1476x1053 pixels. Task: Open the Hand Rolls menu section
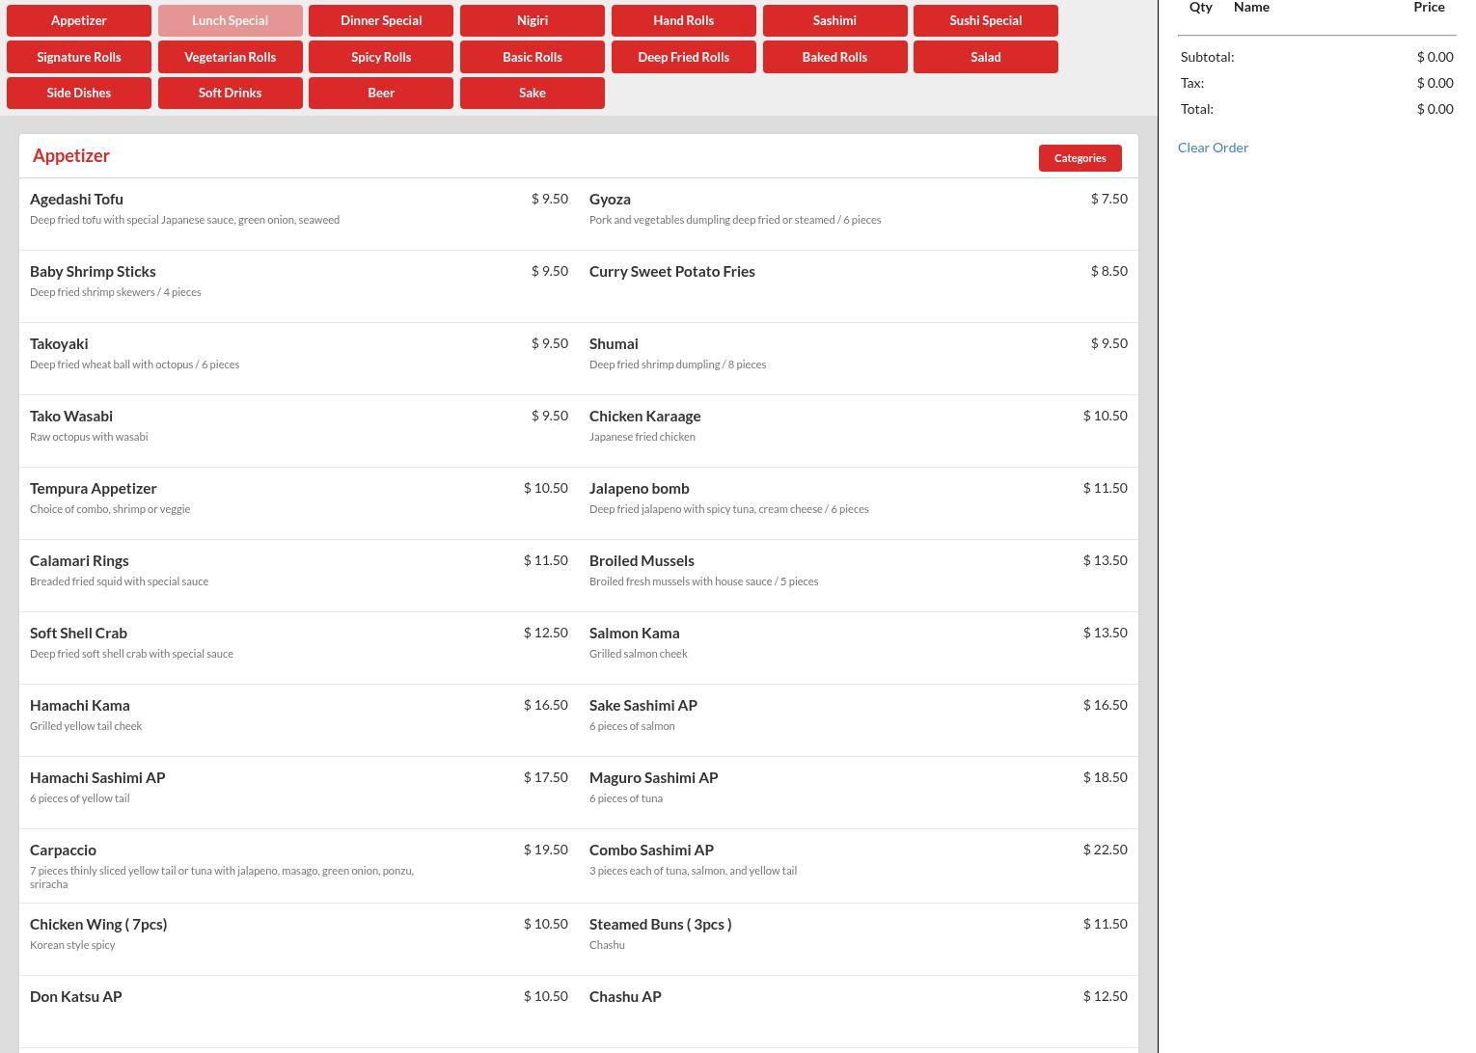[x=683, y=20]
